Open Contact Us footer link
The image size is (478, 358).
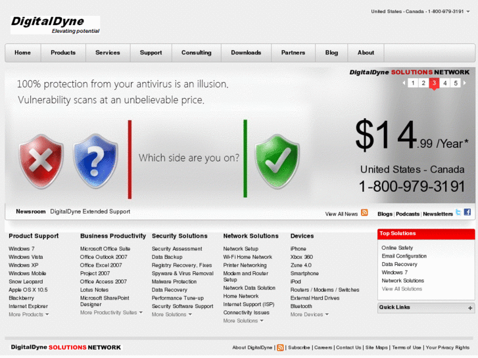pyautogui.click(x=348, y=347)
